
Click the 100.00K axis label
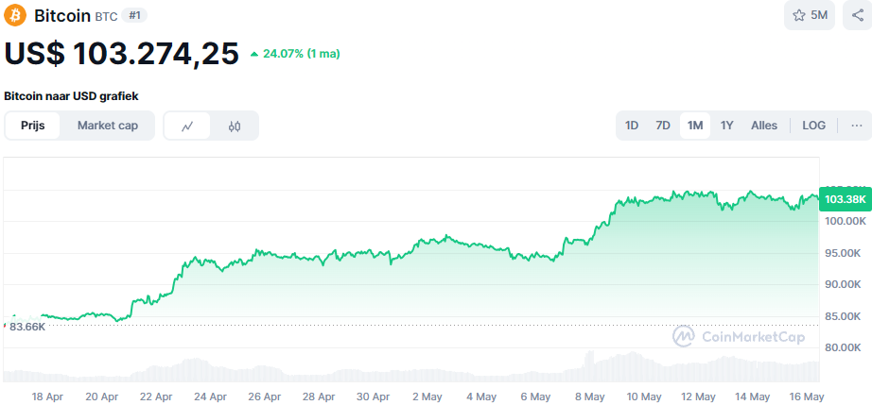846,221
